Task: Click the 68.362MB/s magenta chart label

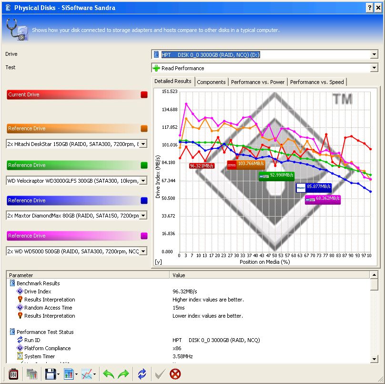Action: pos(323,199)
